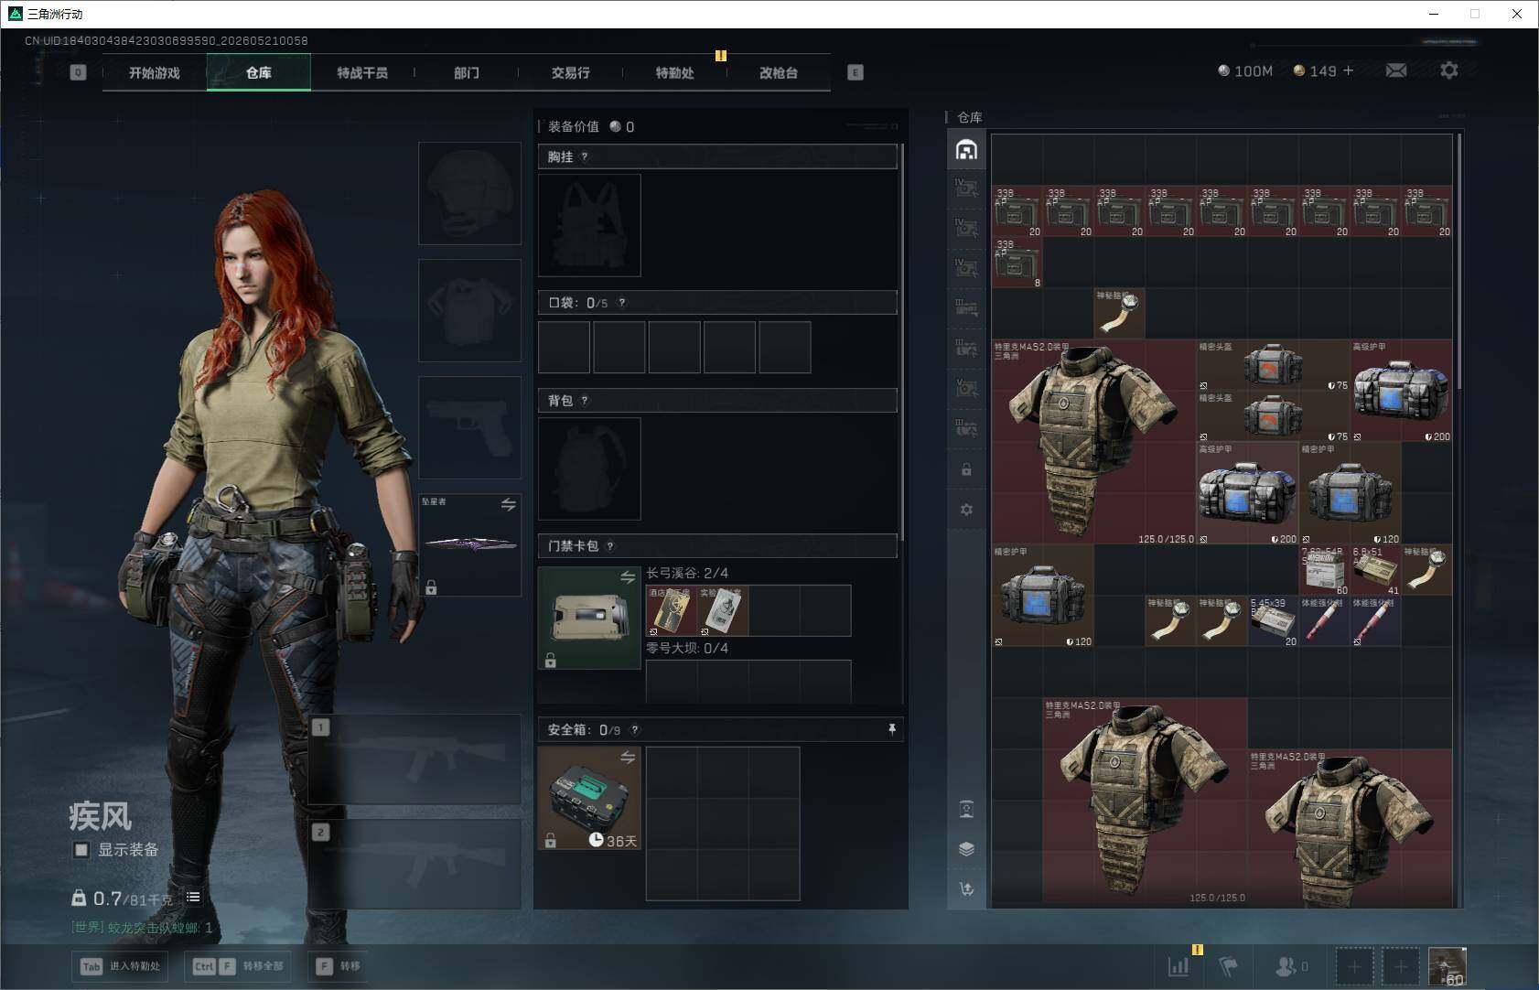Image resolution: width=1539 pixels, height=990 pixels.
Task: Click the 进入特勤处 button
Action: 122,966
